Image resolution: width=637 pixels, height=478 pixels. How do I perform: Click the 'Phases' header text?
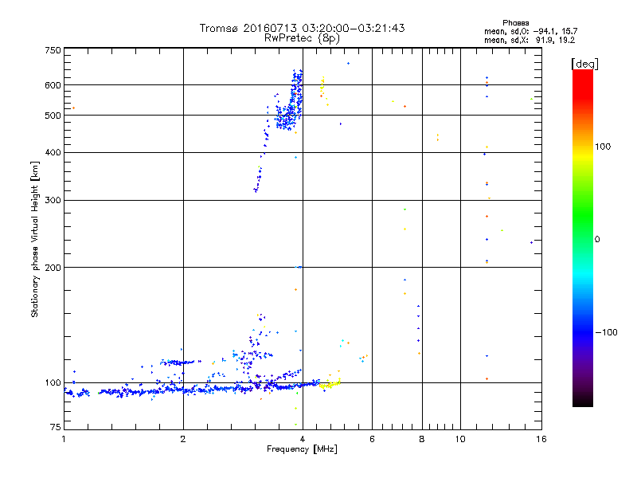click(515, 23)
